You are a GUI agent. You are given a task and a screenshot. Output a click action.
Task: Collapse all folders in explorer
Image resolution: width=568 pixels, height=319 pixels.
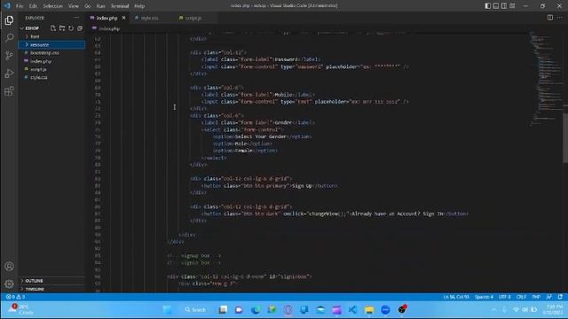coord(80,27)
